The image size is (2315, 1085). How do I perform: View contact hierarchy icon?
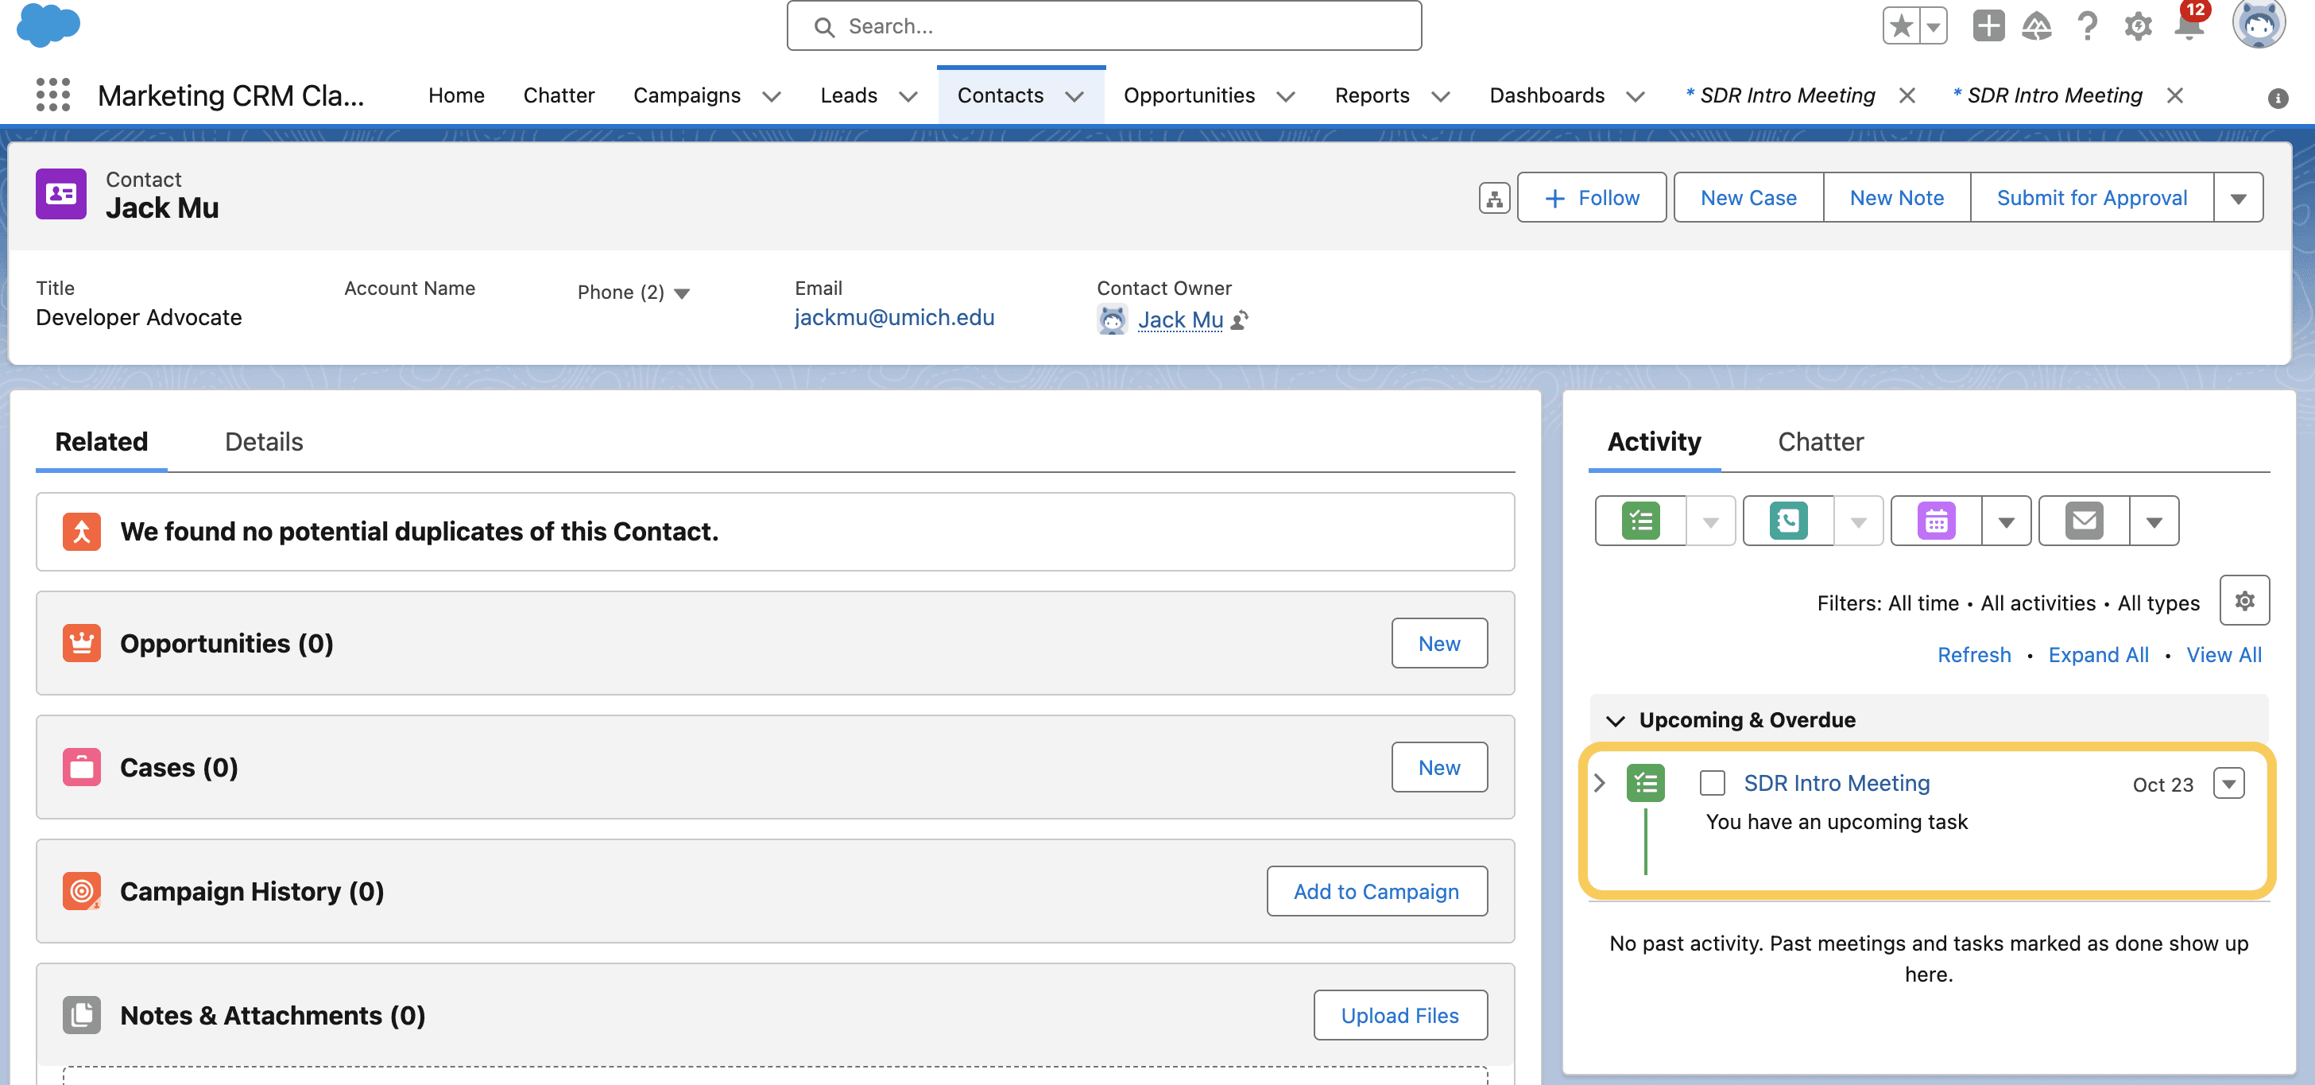click(x=1493, y=198)
